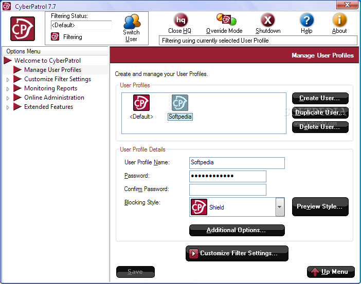This screenshot has height=284, width=361.
Task: Click the red arrow beside Welcome to CyberPatrol
Action: [8, 61]
